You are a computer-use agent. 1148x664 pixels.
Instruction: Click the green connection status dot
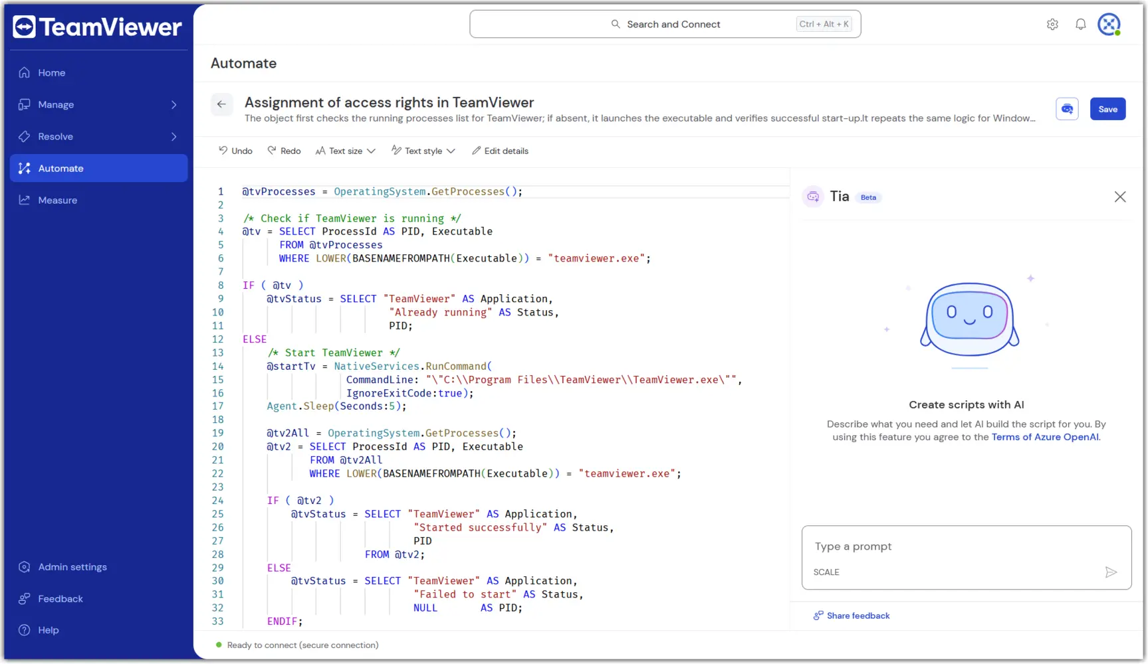coord(219,644)
